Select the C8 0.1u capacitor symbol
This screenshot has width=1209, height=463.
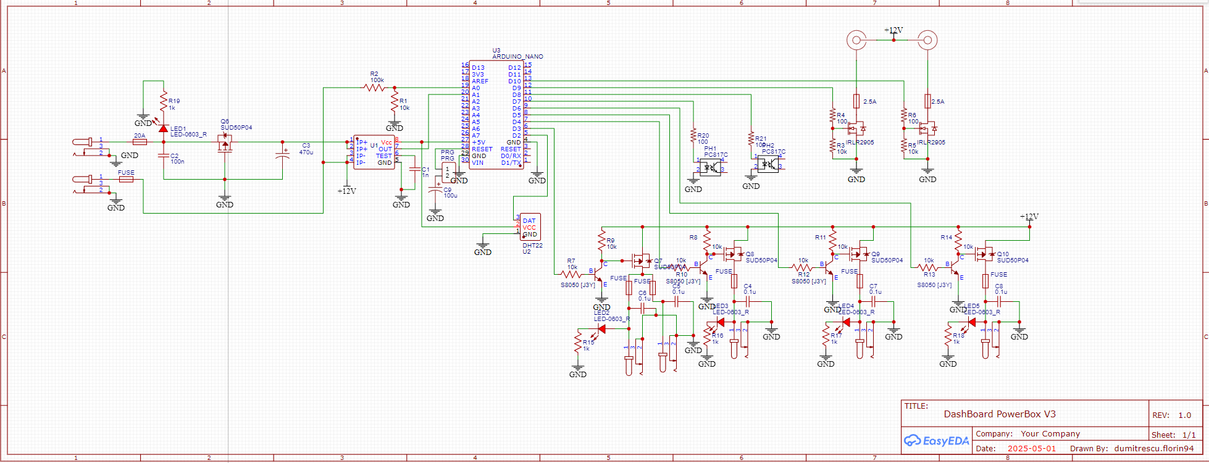click(999, 301)
